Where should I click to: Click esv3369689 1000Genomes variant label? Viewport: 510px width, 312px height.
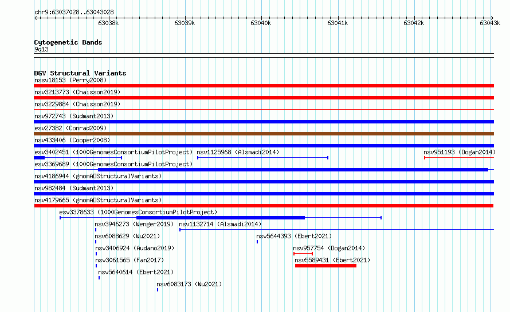coord(113,164)
